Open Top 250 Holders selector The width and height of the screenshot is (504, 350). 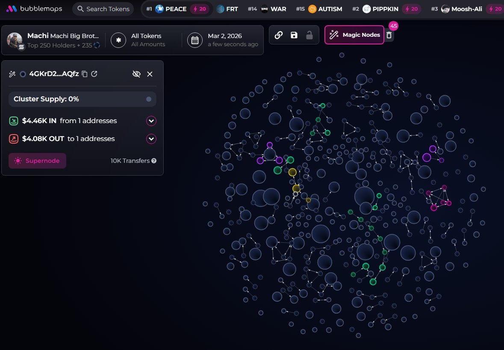[63, 45]
